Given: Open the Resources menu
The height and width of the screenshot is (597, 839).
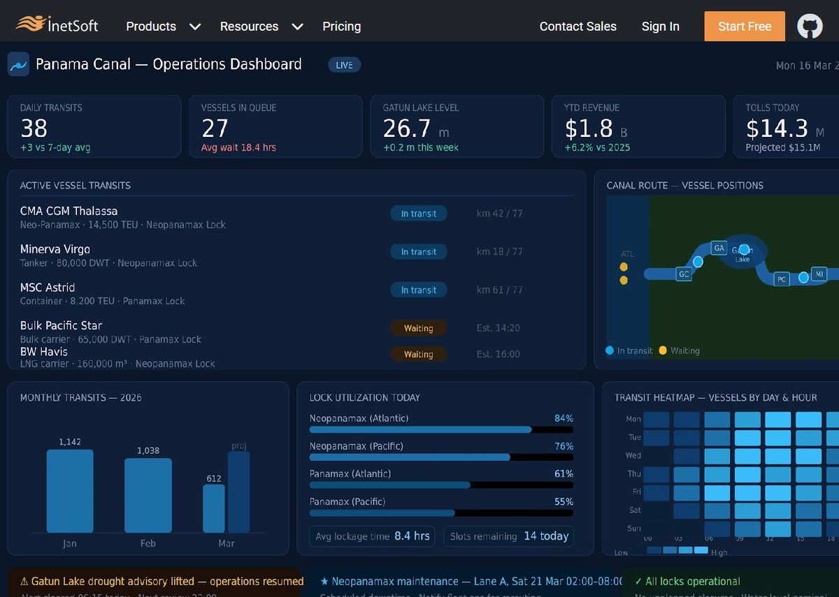Looking at the screenshot, I should tap(249, 27).
